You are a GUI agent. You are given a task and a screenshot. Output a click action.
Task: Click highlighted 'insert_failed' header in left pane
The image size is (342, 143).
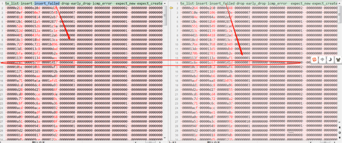coord(47,3)
